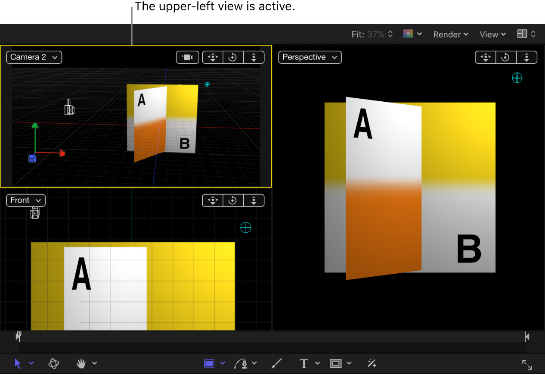Select the Text tool
The height and width of the screenshot is (375, 545).
click(x=303, y=363)
